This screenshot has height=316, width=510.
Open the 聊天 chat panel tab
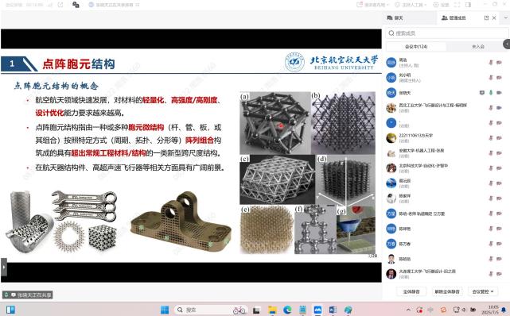coord(395,17)
